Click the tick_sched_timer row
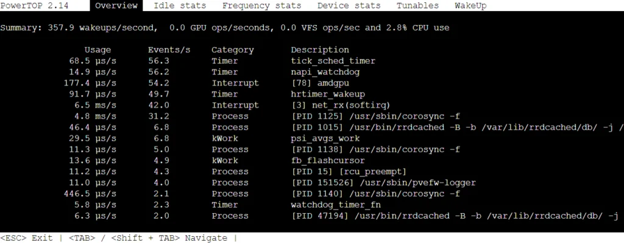Image resolution: width=624 pixels, height=243 pixels. click(219, 61)
